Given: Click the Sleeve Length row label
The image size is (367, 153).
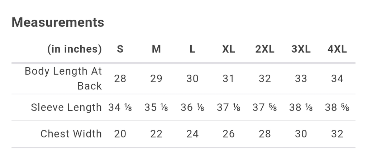Looking at the screenshot, I should coord(66,107).
